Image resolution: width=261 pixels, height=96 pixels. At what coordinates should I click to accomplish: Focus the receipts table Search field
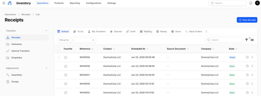pyautogui.click(x=224, y=40)
